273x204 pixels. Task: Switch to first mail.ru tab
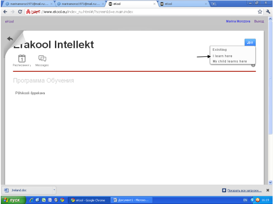pyautogui.click(x=28, y=4)
